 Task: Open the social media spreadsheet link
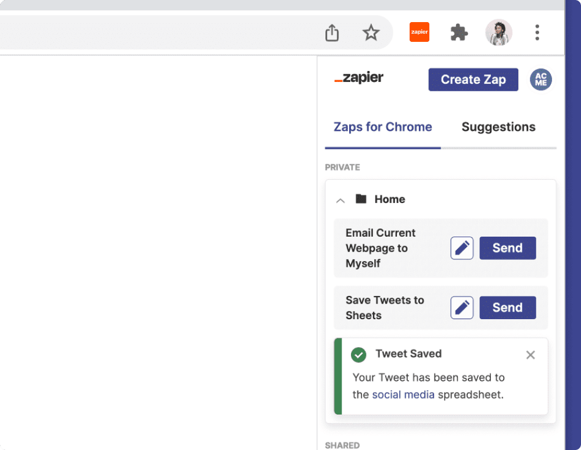(403, 394)
